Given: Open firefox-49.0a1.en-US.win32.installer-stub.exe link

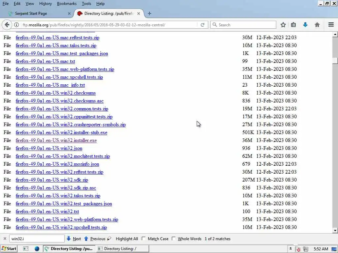Looking at the screenshot, I should click(61, 132).
